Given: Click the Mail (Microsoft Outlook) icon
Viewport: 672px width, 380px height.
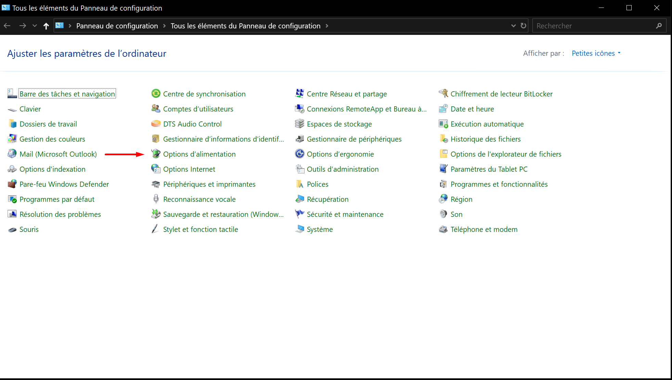Looking at the screenshot, I should 12,154.
